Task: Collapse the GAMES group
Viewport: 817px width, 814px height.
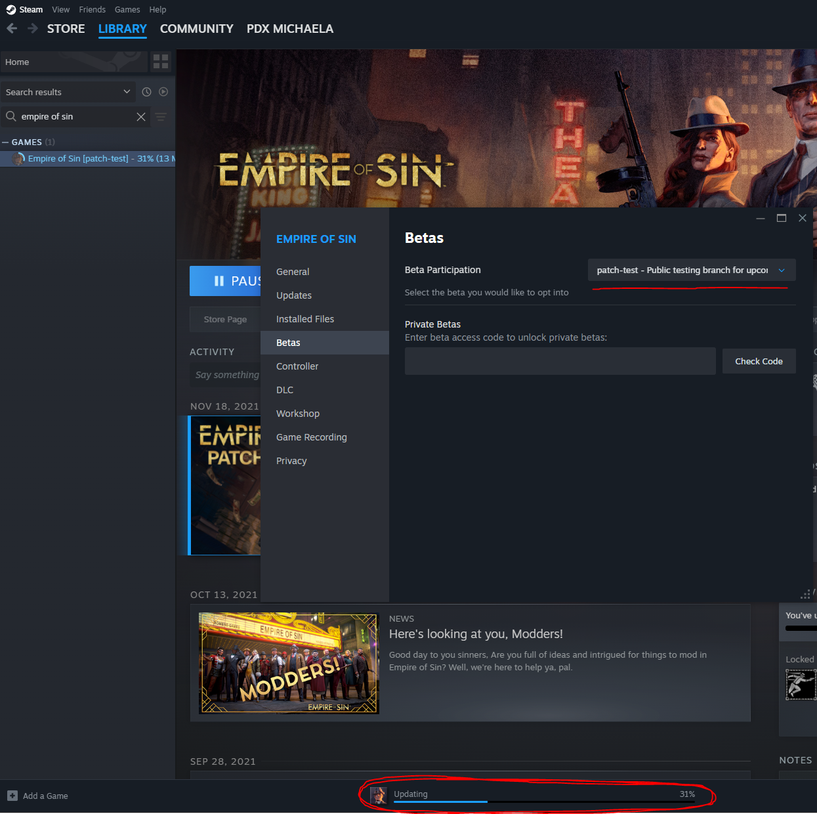Action: coord(6,142)
